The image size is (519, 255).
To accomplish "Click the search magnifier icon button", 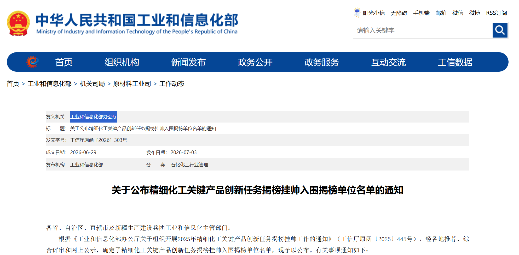I will click(x=500, y=30).
